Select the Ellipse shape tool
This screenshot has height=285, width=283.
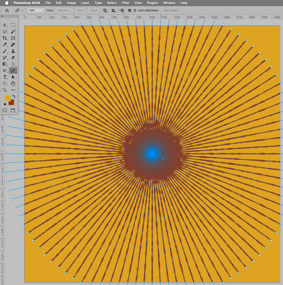click(x=5, y=83)
